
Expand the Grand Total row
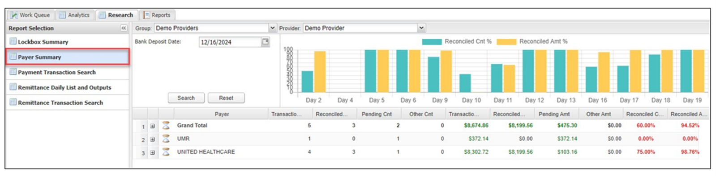point(152,126)
